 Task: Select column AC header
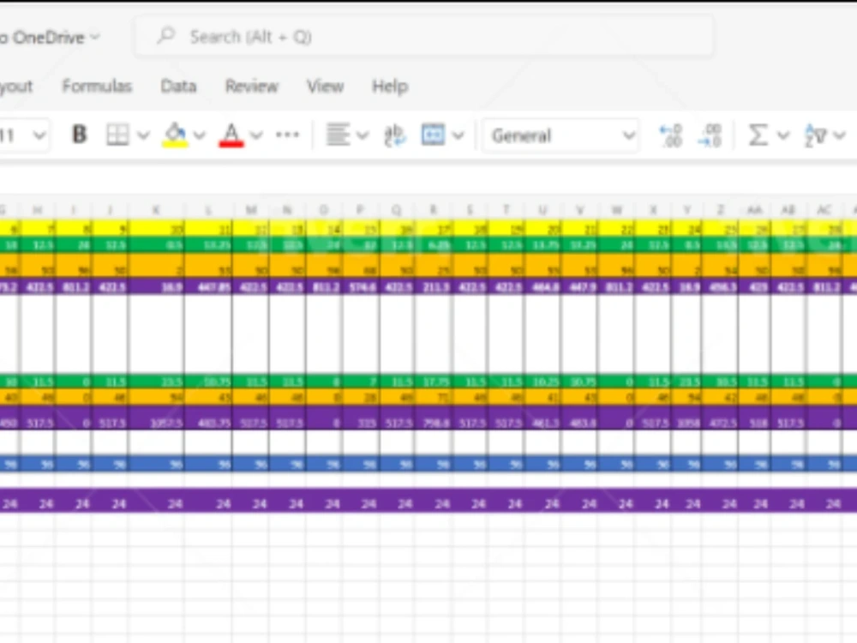(x=824, y=210)
